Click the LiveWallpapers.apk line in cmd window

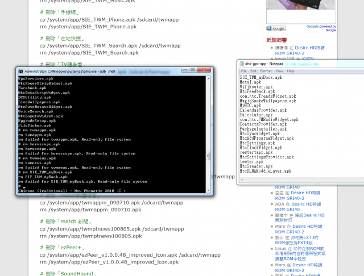pos(39,102)
